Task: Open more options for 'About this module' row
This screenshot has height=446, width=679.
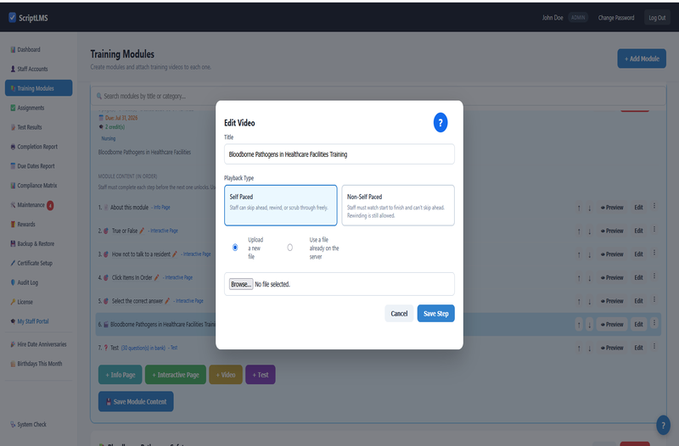Action: 654,206
